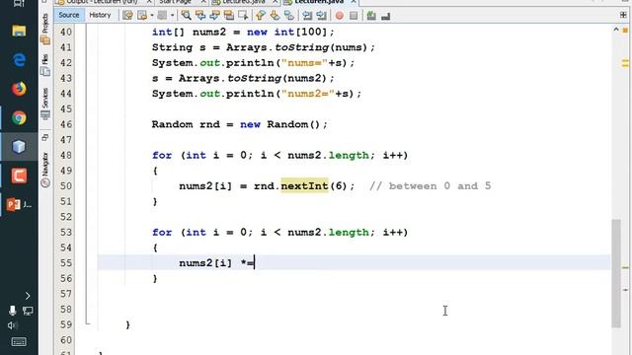Image resolution: width=632 pixels, height=355 pixels.
Task: Click line number 50 in gutter
Action: coord(66,186)
